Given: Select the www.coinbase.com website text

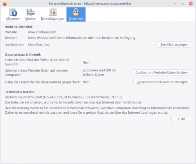Looking at the screenshot, I should click(42, 32).
